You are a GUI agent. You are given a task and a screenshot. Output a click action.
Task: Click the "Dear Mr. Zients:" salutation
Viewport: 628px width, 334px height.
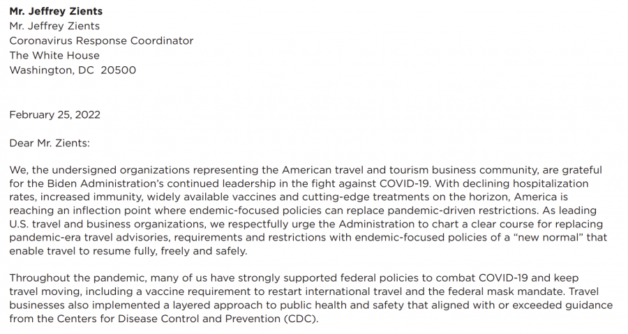point(50,144)
